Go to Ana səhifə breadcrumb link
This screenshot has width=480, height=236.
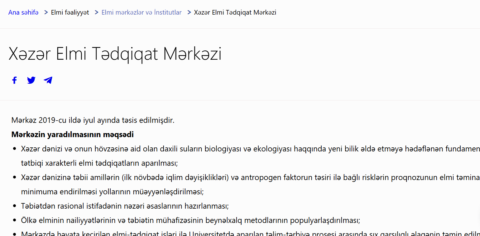click(23, 12)
